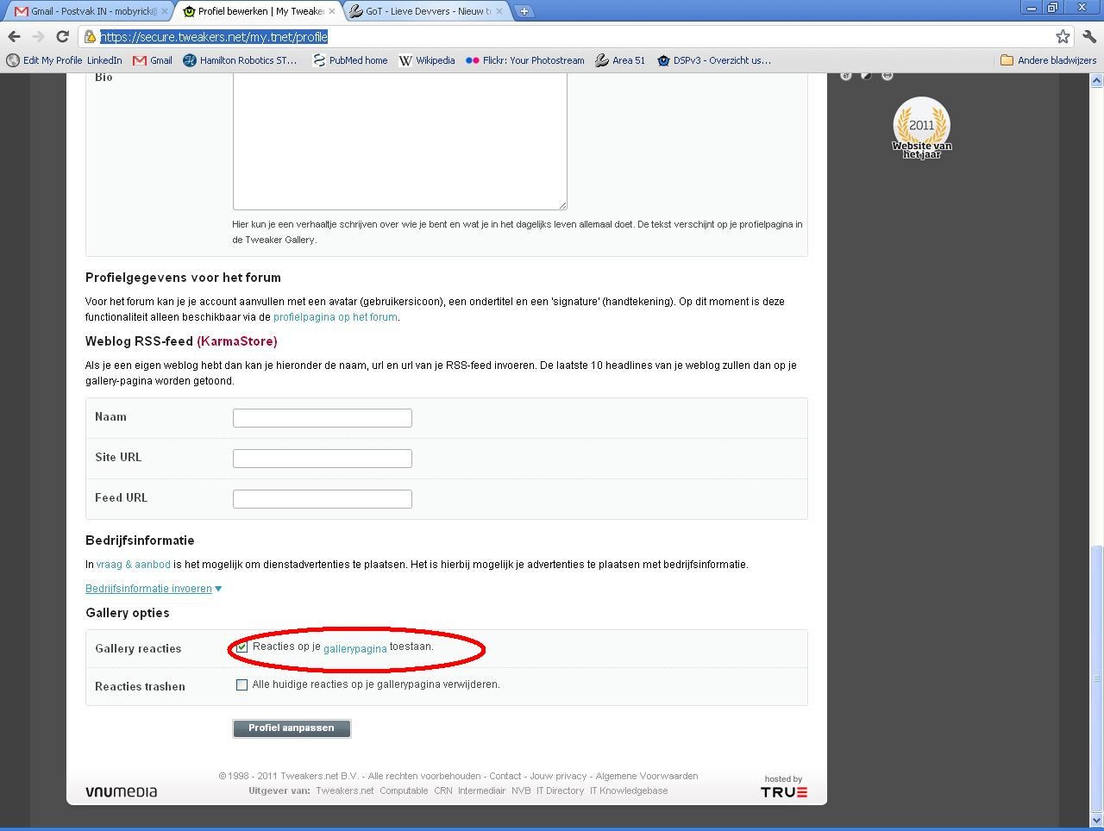Click the Profiel aanpassen button
1104x831 pixels.
[x=292, y=728]
